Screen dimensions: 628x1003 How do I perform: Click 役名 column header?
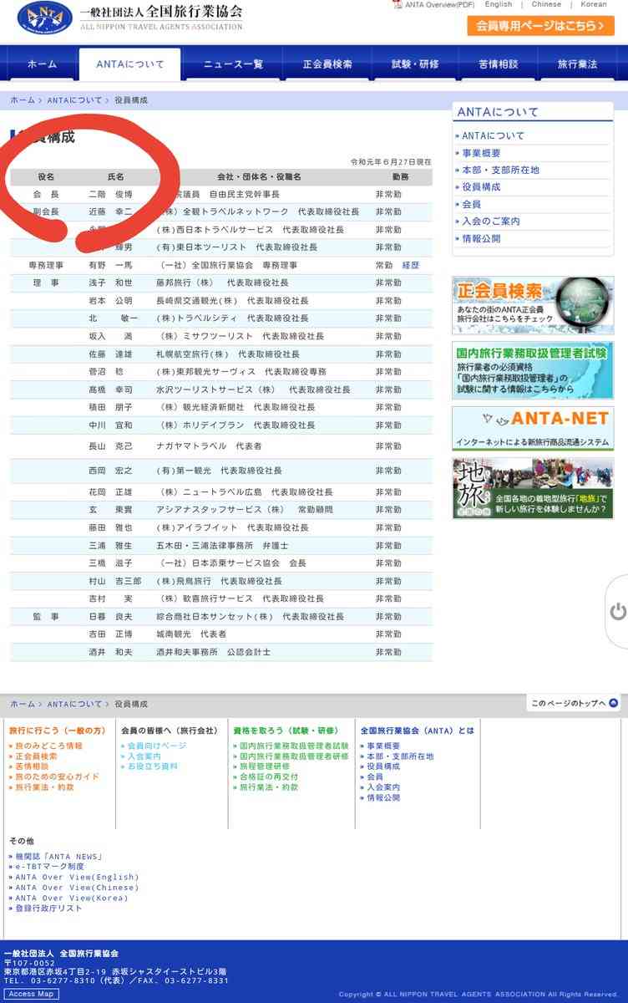tap(46, 177)
